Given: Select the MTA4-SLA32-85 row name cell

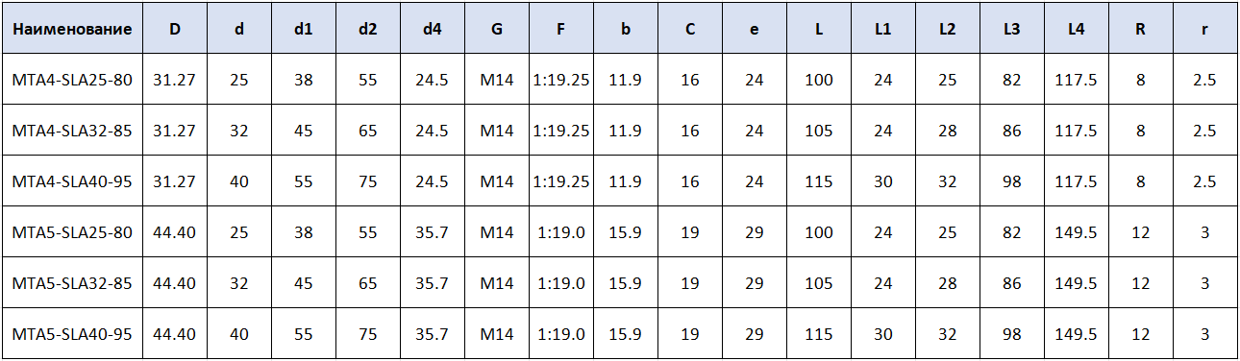Looking at the screenshot, I should click(72, 131).
